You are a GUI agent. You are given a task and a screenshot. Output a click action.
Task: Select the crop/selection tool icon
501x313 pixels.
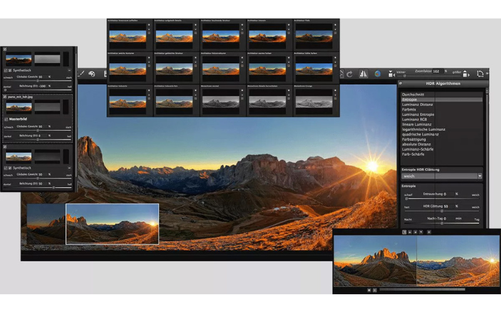[480, 74]
